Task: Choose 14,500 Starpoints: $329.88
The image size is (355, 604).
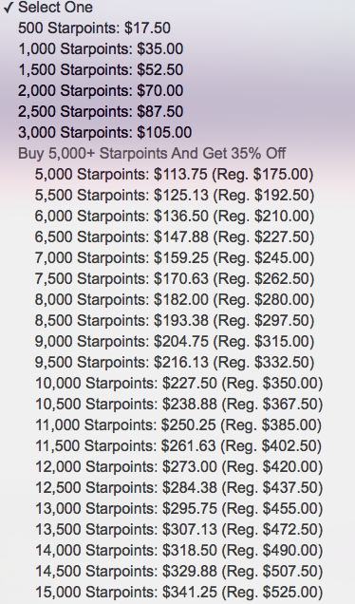Action: (x=177, y=571)
